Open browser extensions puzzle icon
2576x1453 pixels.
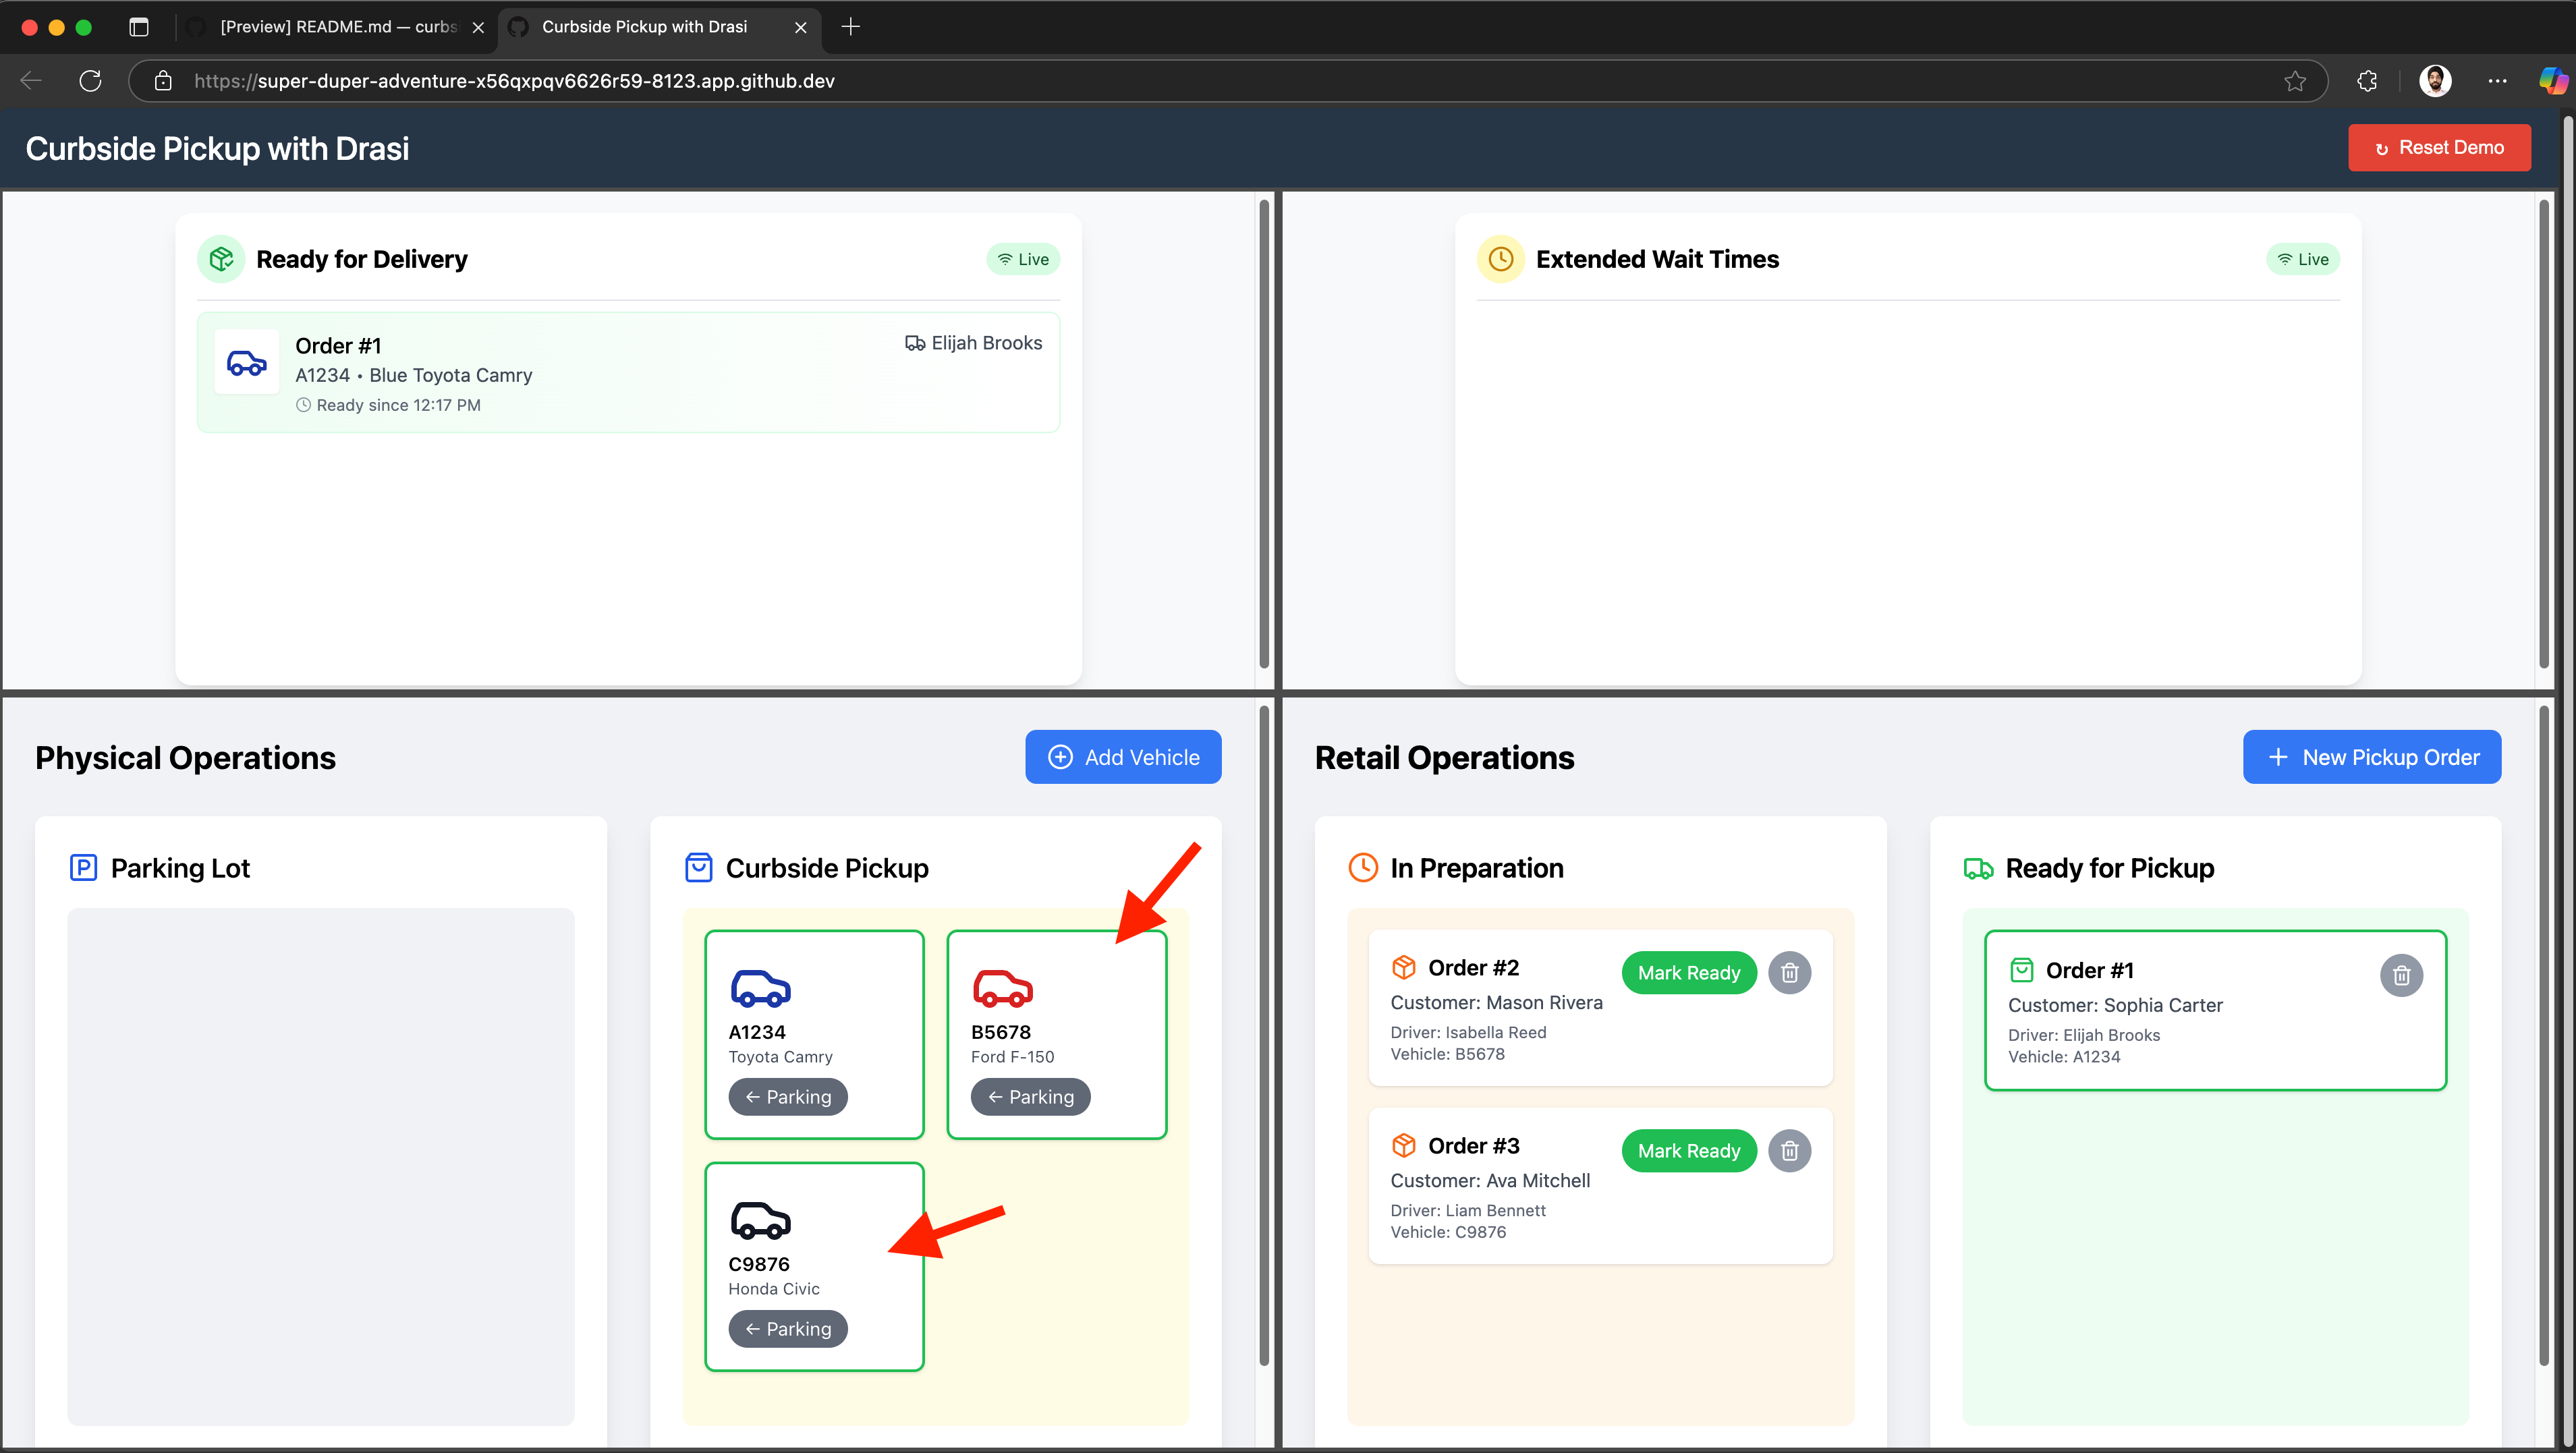point(2366,81)
